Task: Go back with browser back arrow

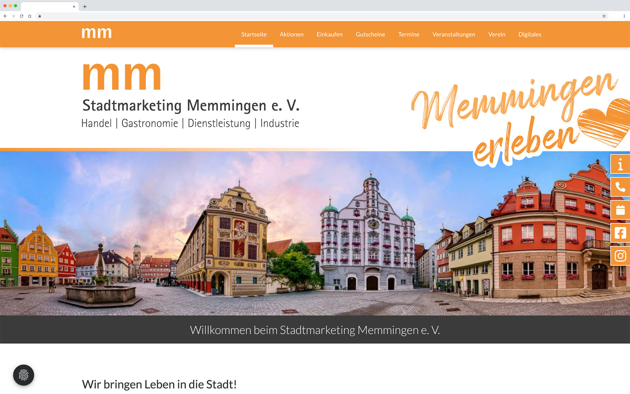Action: (x=5, y=16)
